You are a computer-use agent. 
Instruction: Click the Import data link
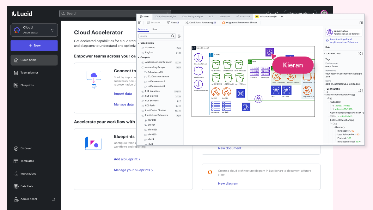click(123, 93)
